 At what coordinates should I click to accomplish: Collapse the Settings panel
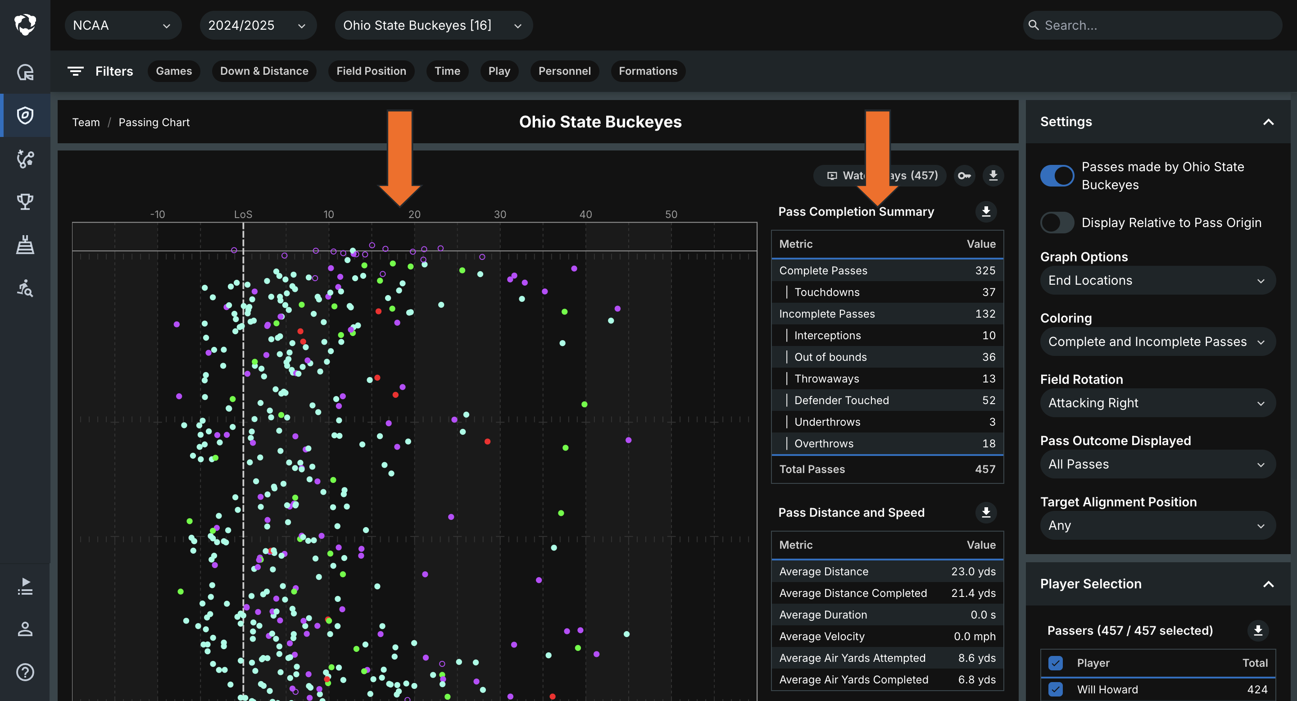pos(1268,122)
